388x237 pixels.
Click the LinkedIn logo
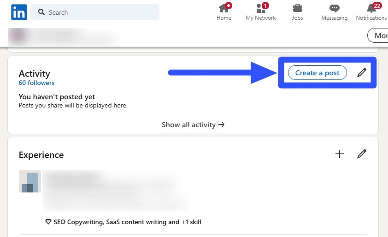click(19, 12)
